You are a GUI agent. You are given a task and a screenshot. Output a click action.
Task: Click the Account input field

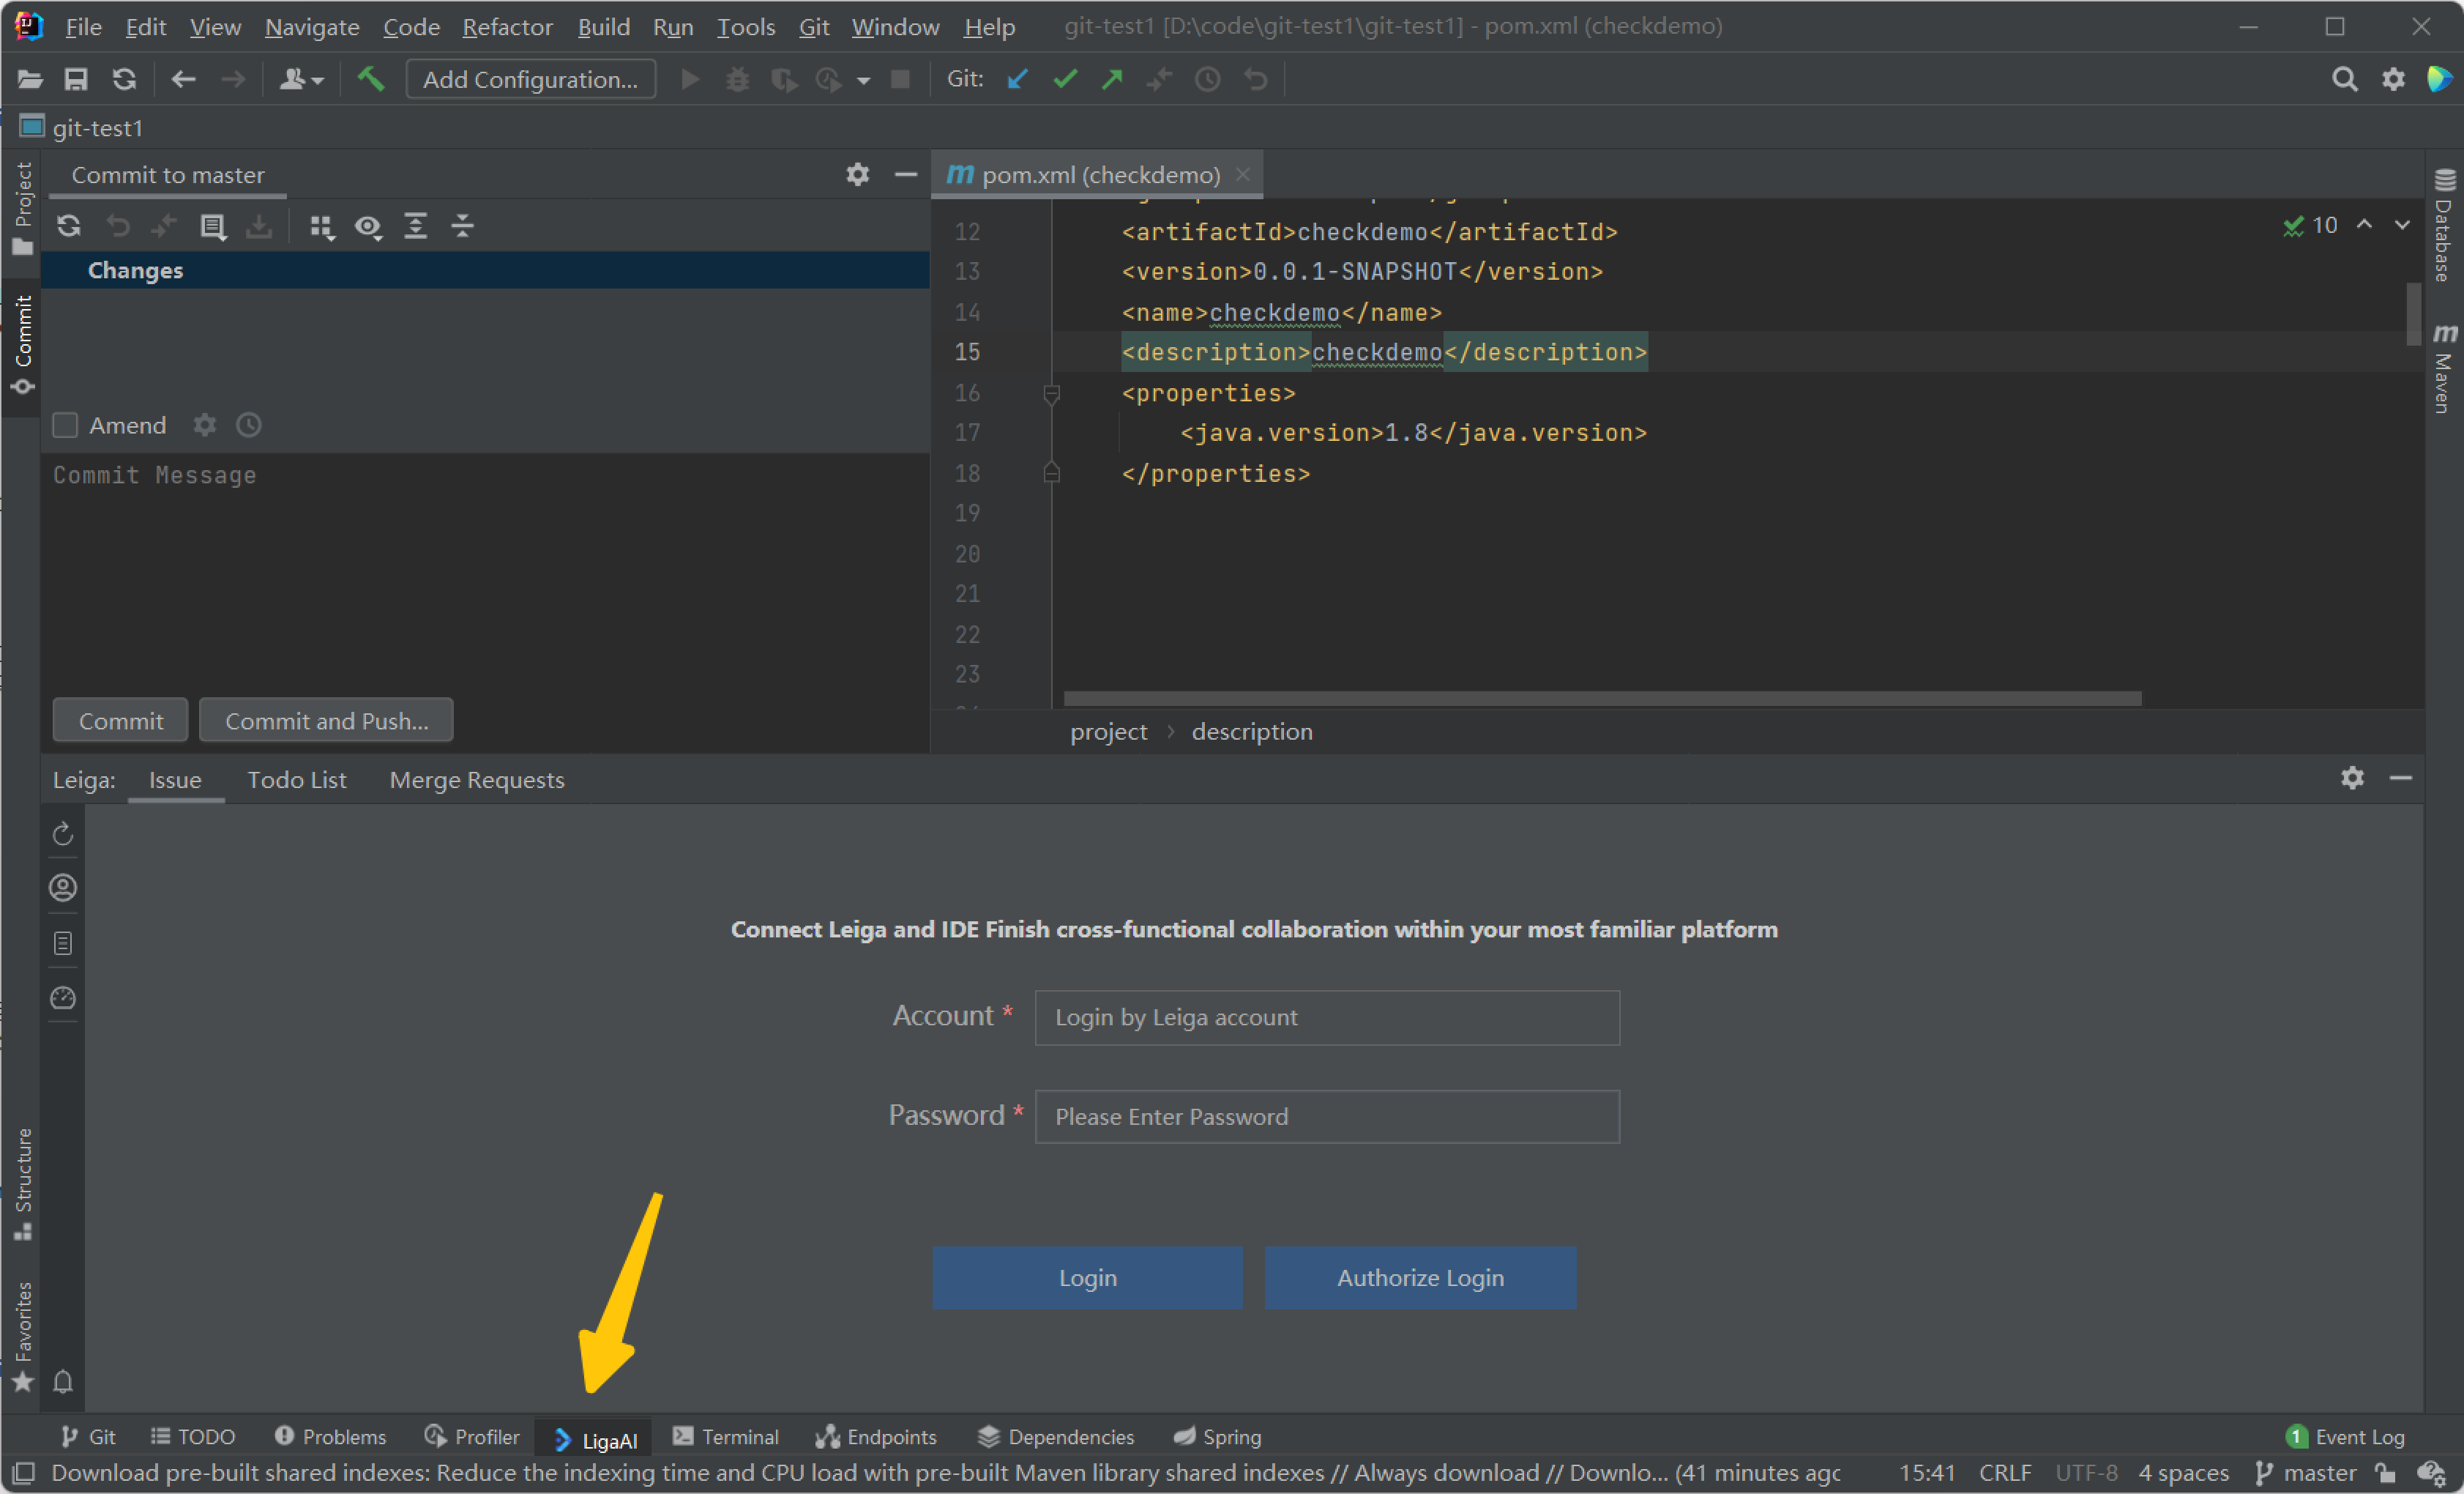point(1326,1018)
